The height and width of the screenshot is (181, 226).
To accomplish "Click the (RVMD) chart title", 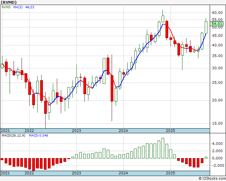I will (9, 2).
